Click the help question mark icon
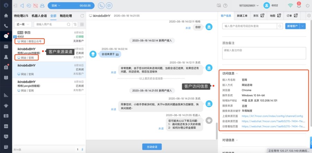The height and width of the screenshot is (153, 312). pos(226,6)
